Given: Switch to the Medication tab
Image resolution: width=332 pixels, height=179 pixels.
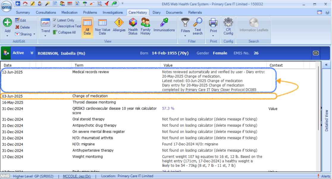Looking at the screenshot, I should click(69, 13).
